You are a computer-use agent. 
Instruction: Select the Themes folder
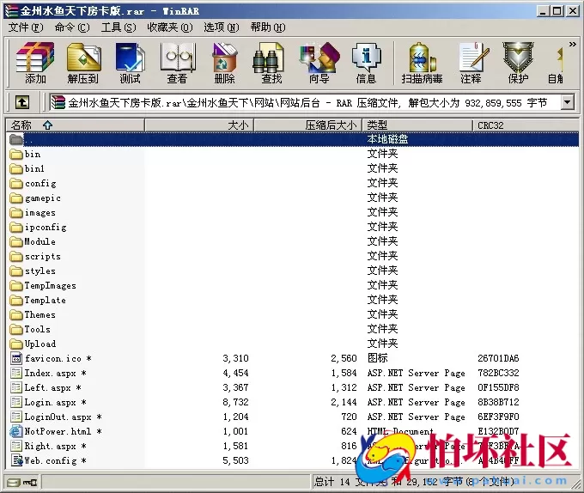[x=33, y=314]
